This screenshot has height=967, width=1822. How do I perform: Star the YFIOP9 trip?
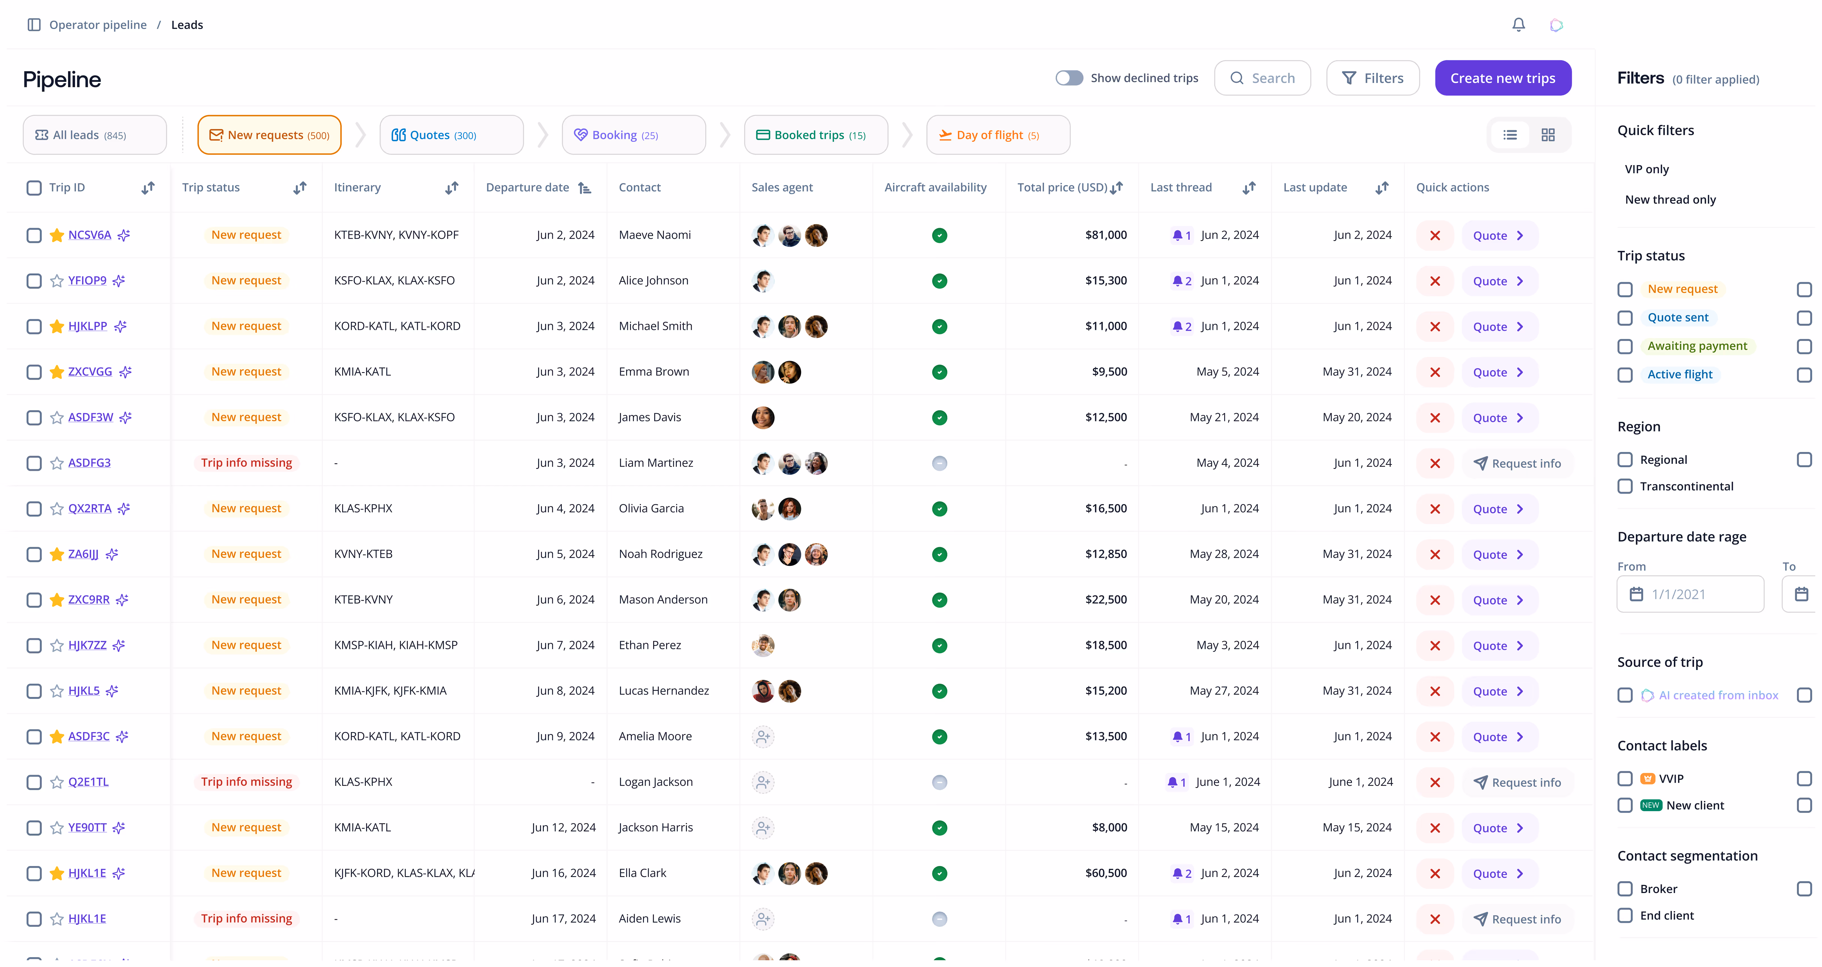pyautogui.click(x=57, y=281)
